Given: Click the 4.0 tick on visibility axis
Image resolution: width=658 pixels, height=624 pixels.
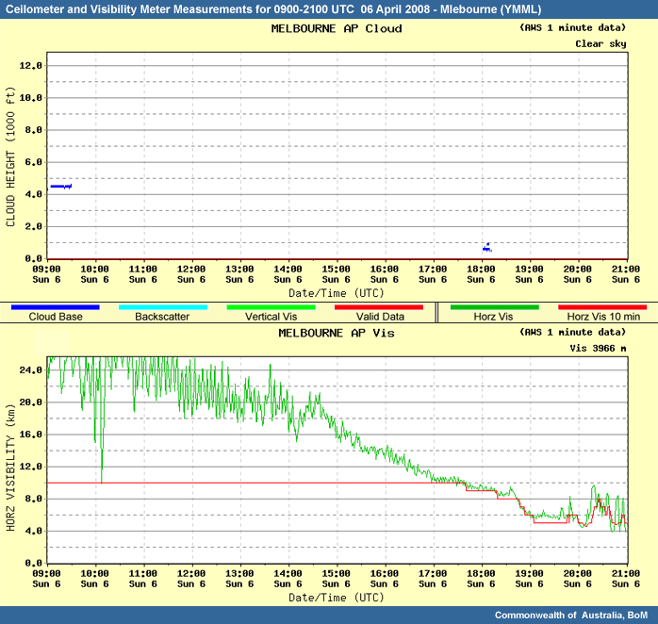Looking at the screenshot, I should point(33,531).
